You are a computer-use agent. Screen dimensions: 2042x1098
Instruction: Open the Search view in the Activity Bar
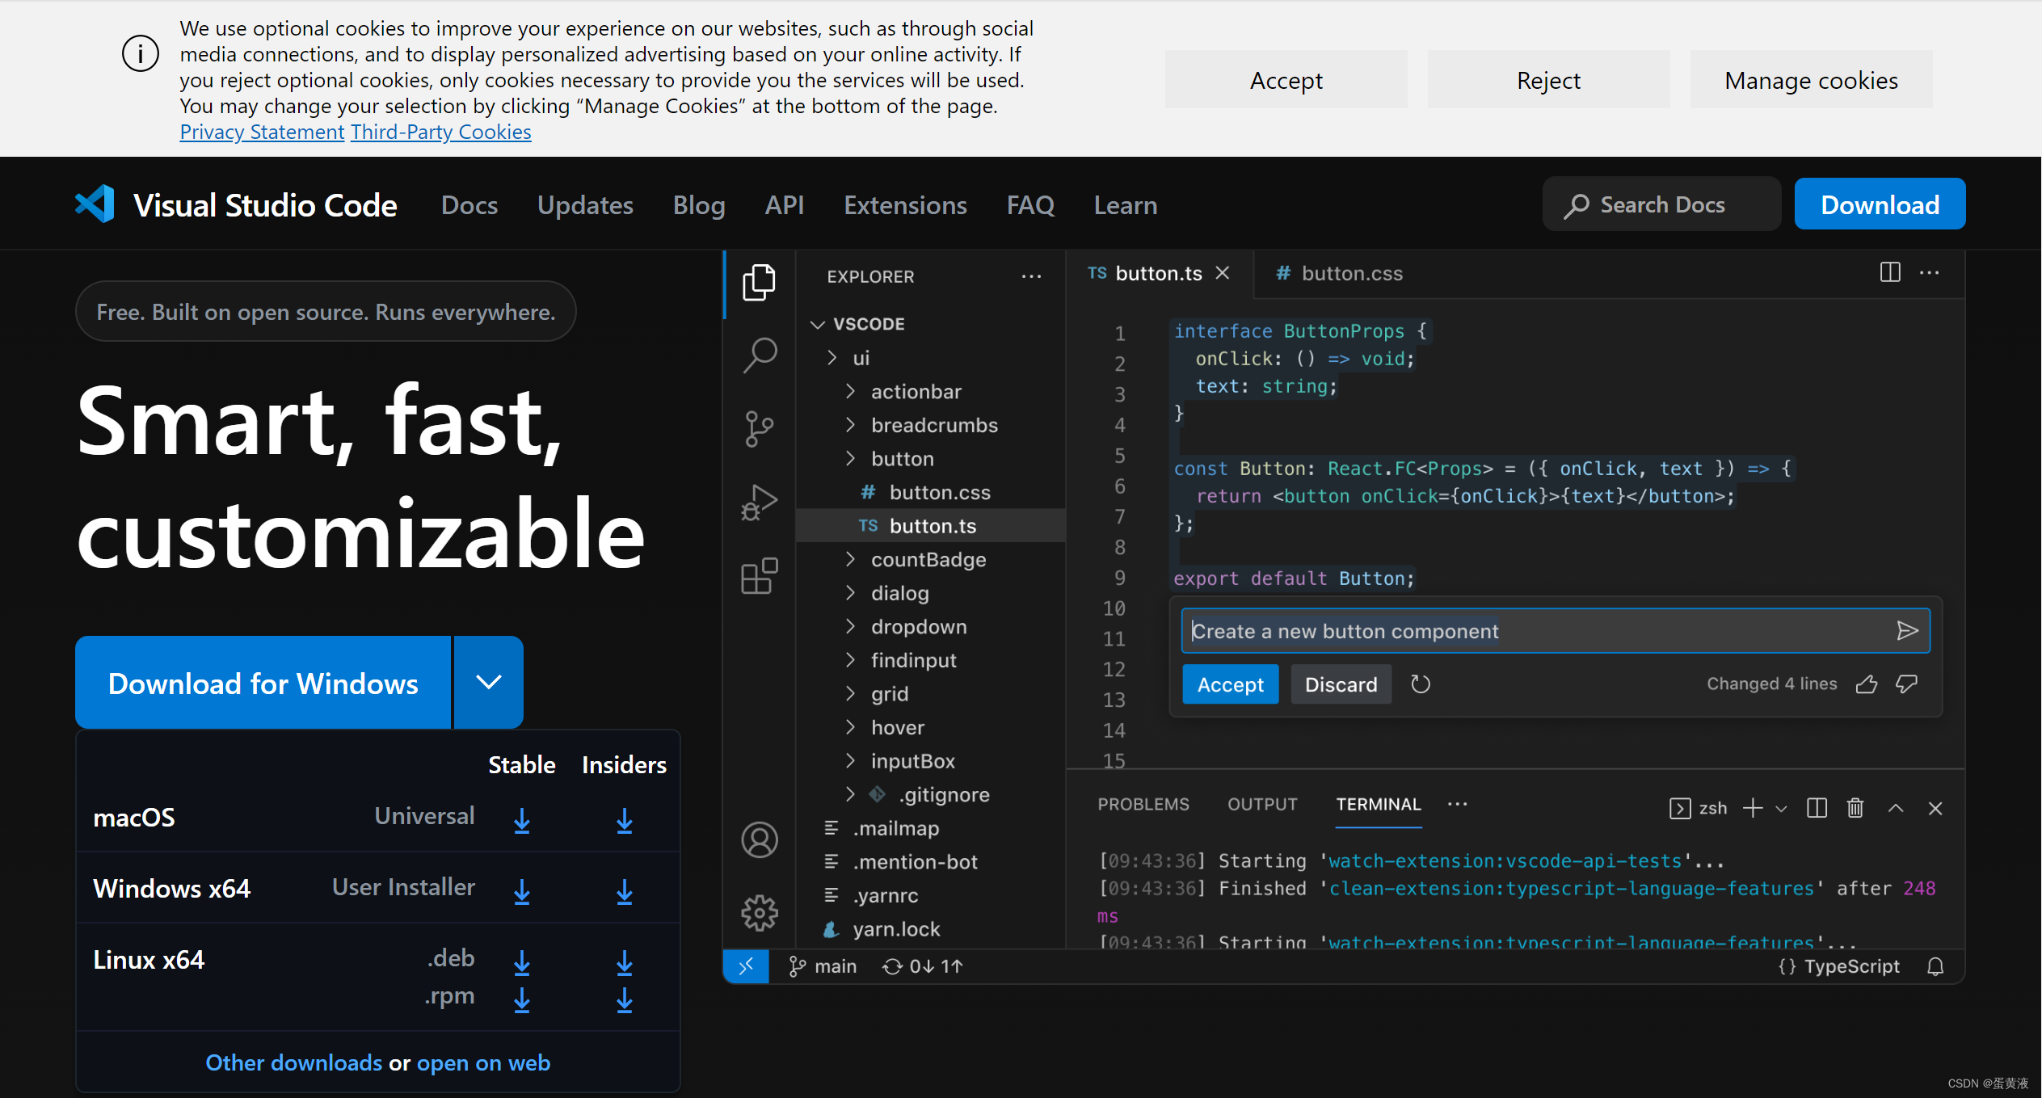[x=760, y=355]
